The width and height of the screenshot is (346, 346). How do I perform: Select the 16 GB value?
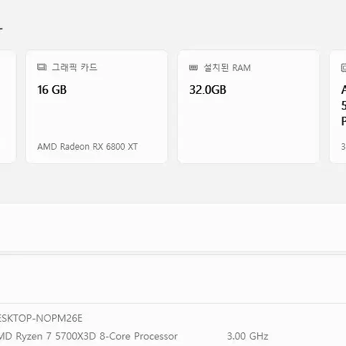[52, 90]
